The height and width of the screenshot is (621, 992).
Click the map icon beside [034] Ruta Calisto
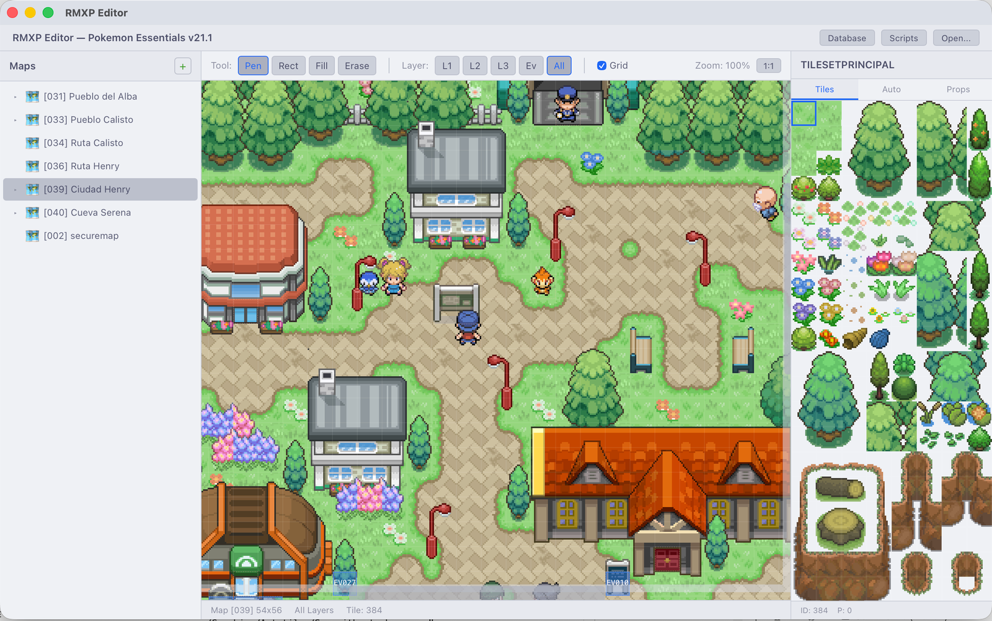[x=32, y=142]
